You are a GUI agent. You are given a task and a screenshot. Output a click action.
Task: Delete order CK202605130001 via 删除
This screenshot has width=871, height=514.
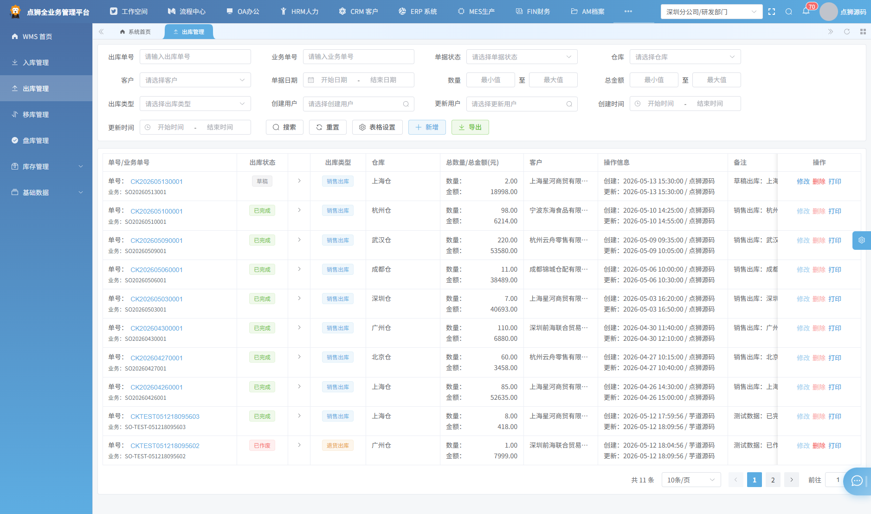pyautogui.click(x=819, y=182)
